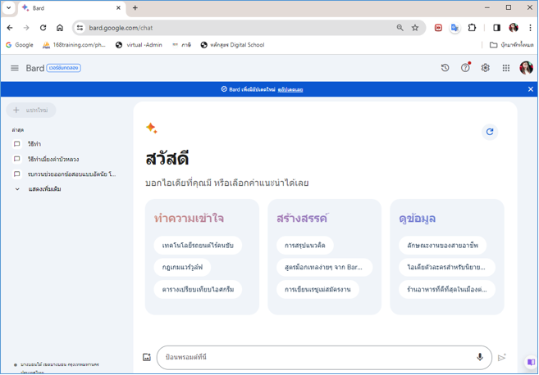Open recent chat 'วิธีทำเมี่ยงคำบัวหลวง'
The image size is (539, 375).
pyautogui.click(x=53, y=159)
